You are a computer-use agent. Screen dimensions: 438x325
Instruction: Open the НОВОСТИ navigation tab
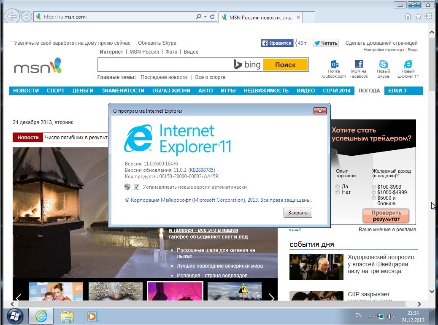(26, 91)
